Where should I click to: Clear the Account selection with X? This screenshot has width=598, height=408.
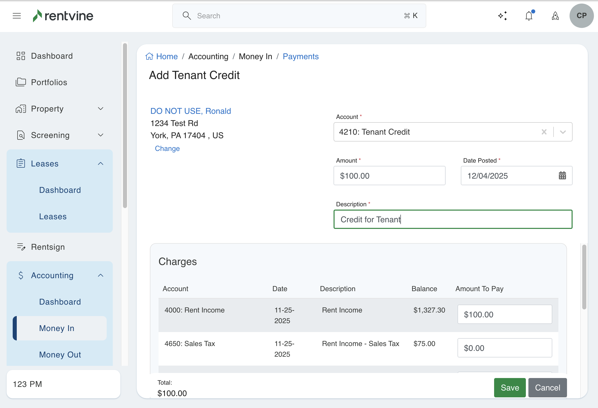click(544, 132)
